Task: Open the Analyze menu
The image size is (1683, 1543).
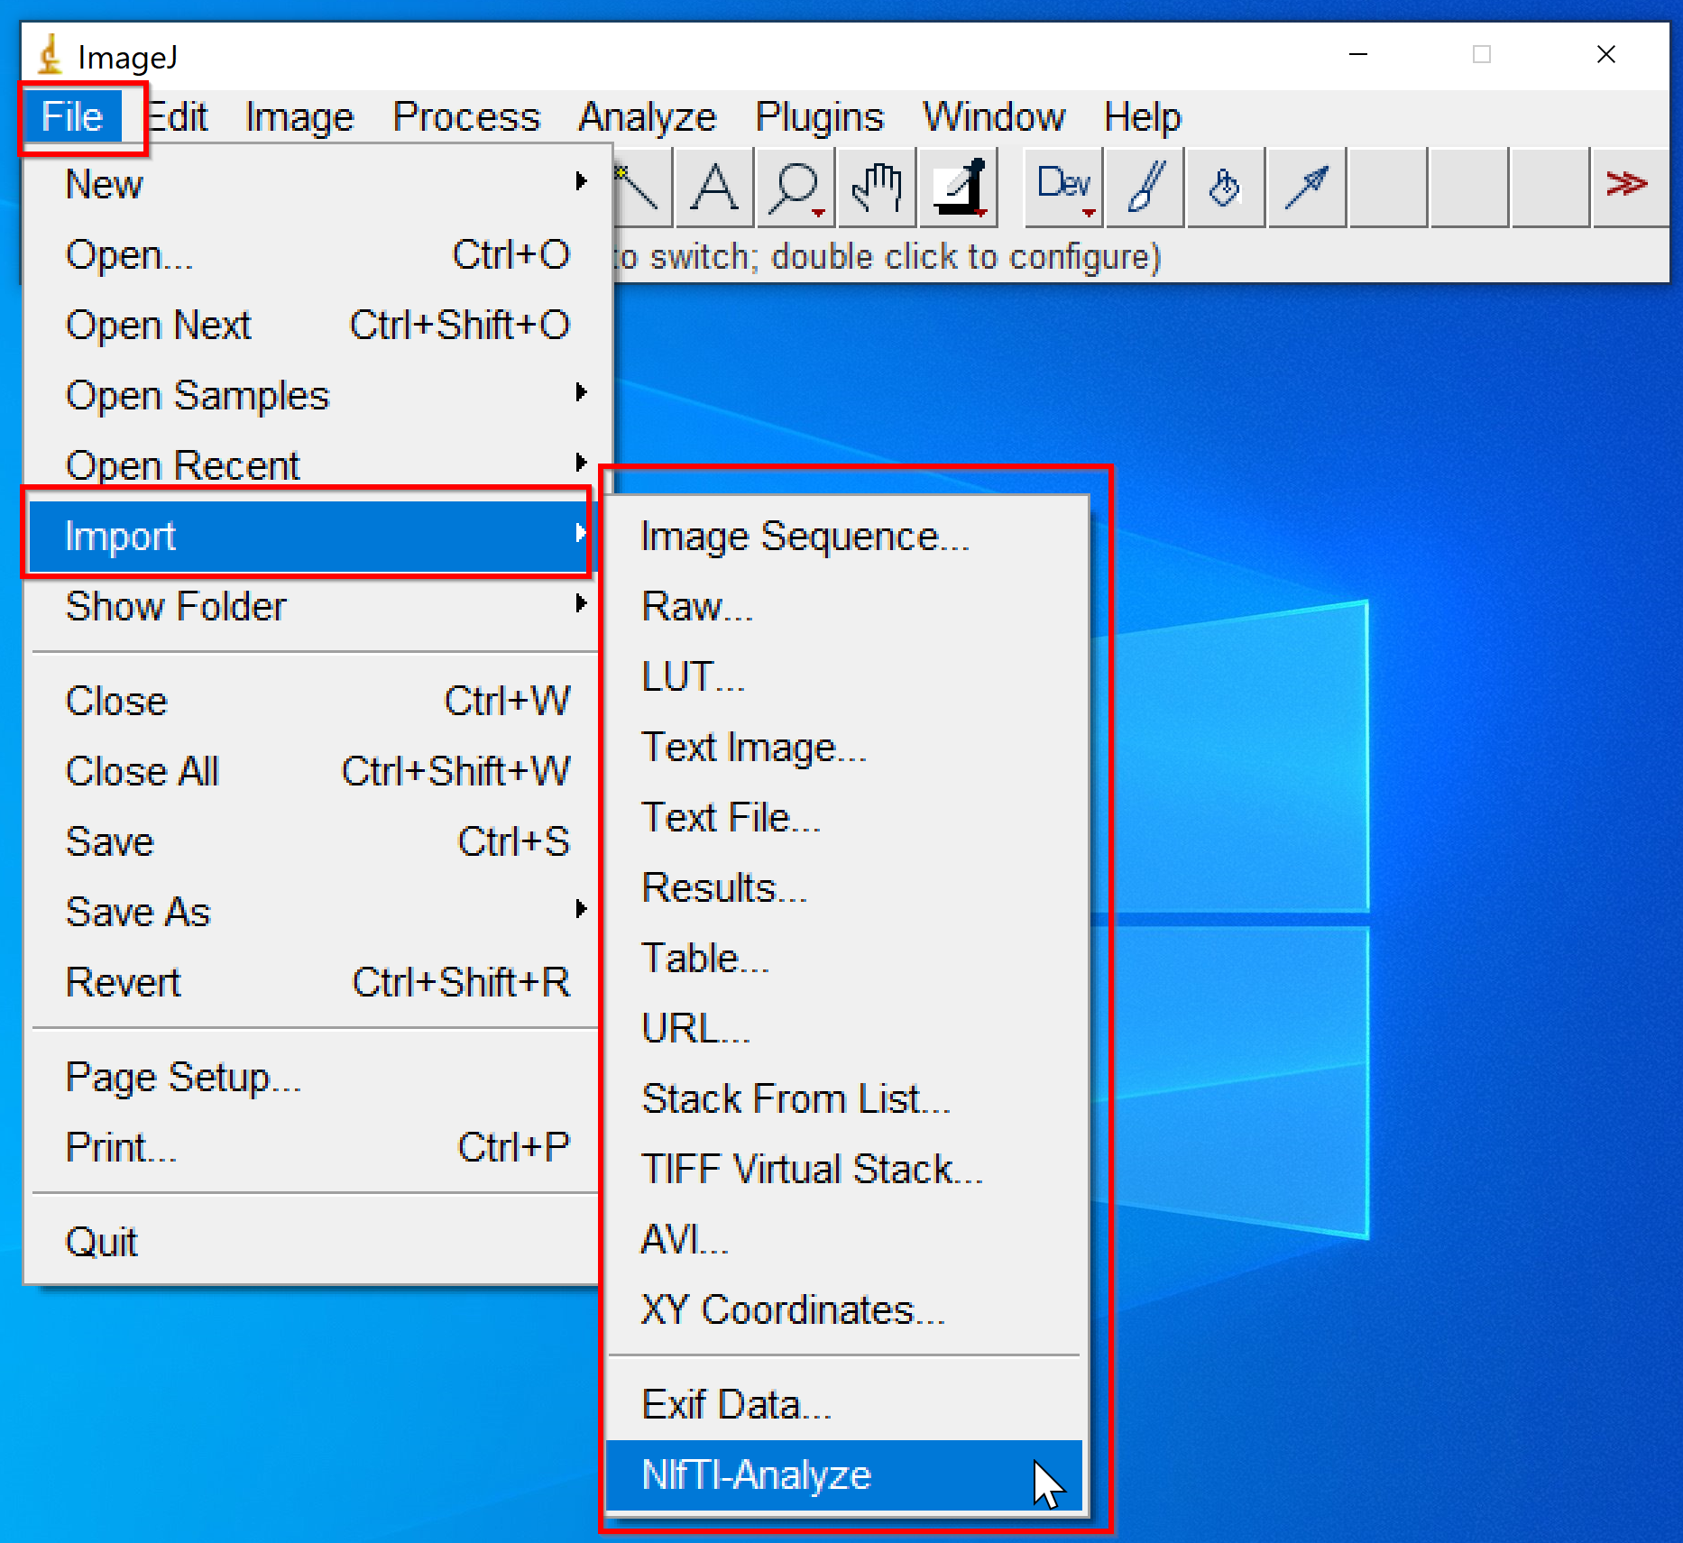Action: coord(647,117)
